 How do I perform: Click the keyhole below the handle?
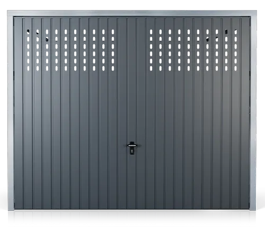click(x=132, y=151)
